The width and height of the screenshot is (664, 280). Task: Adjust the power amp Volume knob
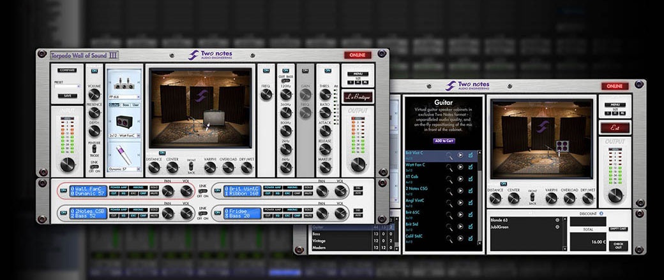(x=94, y=94)
